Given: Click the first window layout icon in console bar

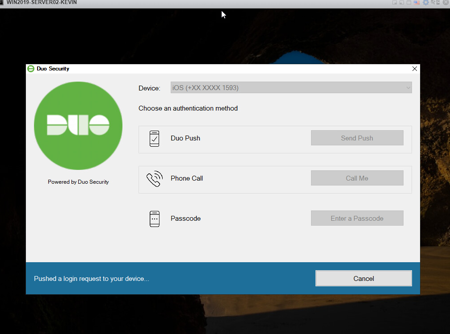Looking at the screenshot, I should pos(395,3).
